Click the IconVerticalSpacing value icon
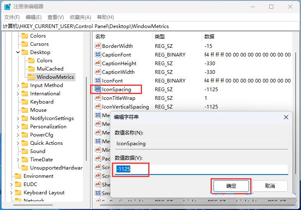The width and height of the screenshot is (301, 210). pos(98,107)
